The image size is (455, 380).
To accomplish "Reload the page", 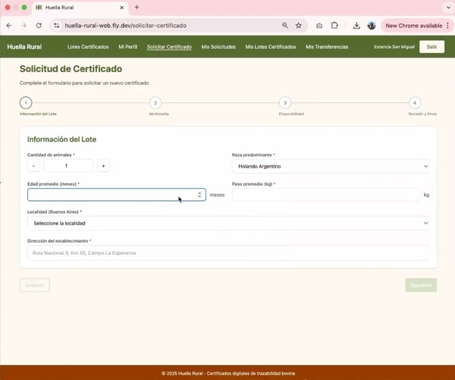I will click(39, 26).
